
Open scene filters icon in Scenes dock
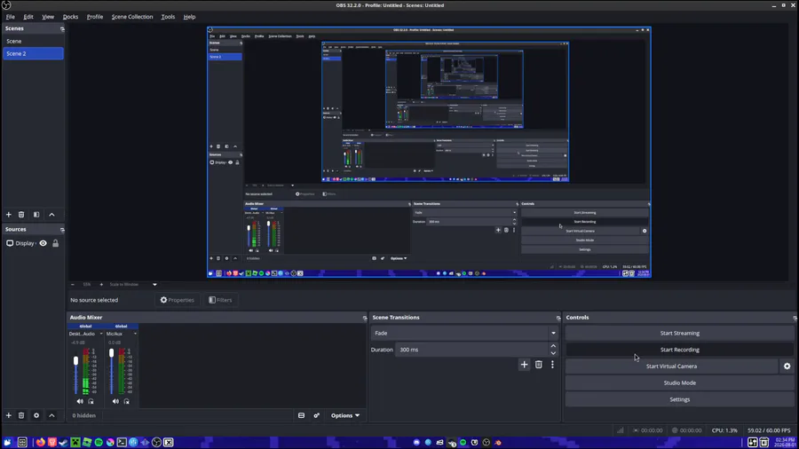tap(36, 215)
